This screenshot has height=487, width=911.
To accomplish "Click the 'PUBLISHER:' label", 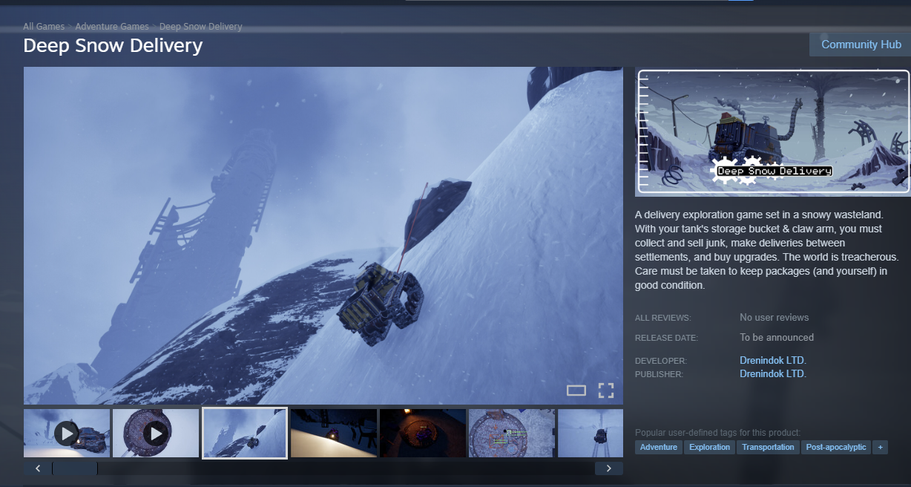I will [x=659, y=374].
